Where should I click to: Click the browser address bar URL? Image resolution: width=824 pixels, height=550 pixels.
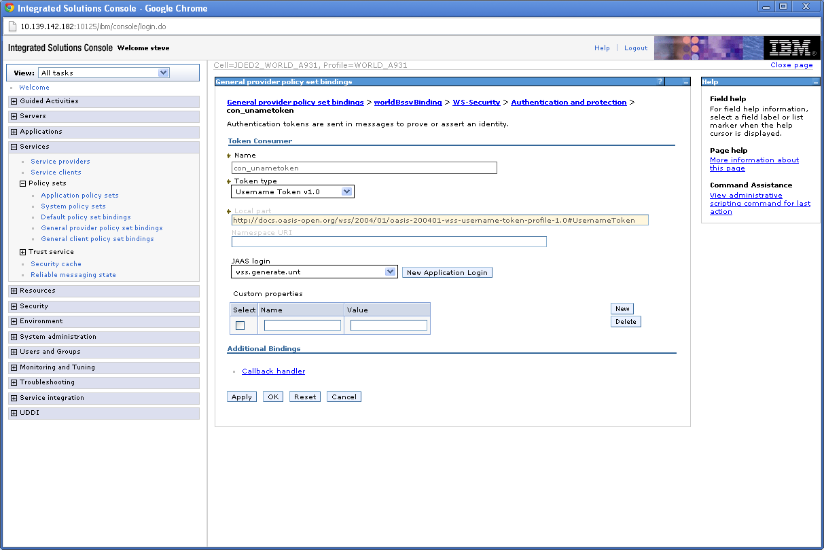pos(93,27)
